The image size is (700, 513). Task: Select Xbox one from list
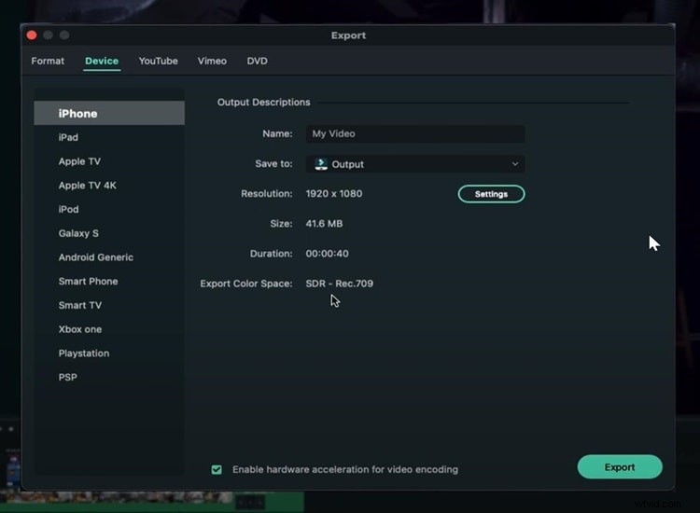click(80, 329)
